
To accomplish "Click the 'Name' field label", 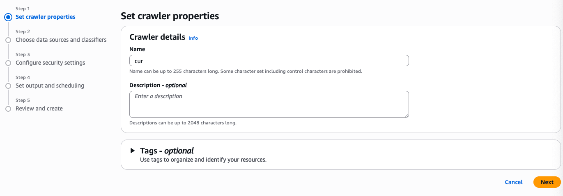I will coord(137,49).
